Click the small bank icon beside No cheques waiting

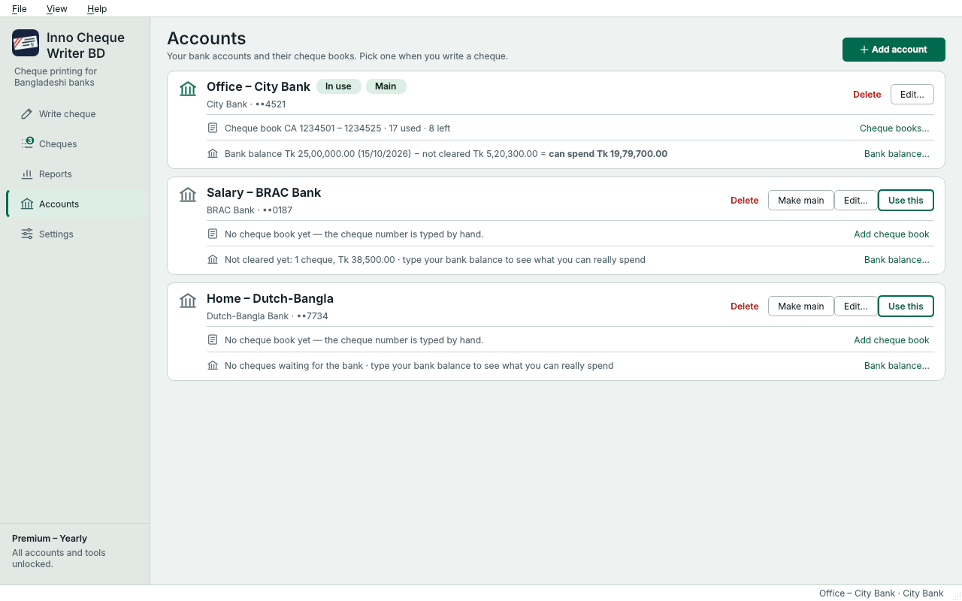[x=213, y=366]
